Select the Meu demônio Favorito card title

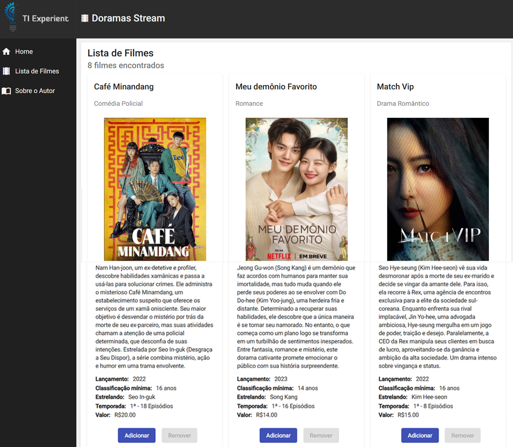[276, 87]
